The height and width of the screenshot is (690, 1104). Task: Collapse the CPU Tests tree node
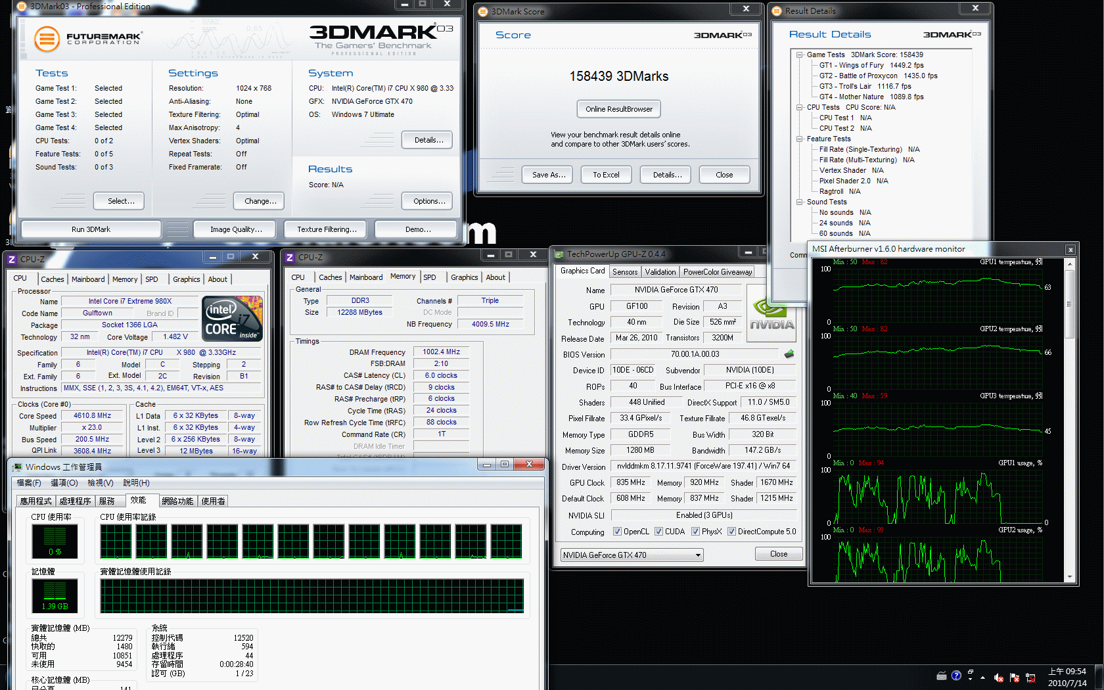(x=800, y=107)
